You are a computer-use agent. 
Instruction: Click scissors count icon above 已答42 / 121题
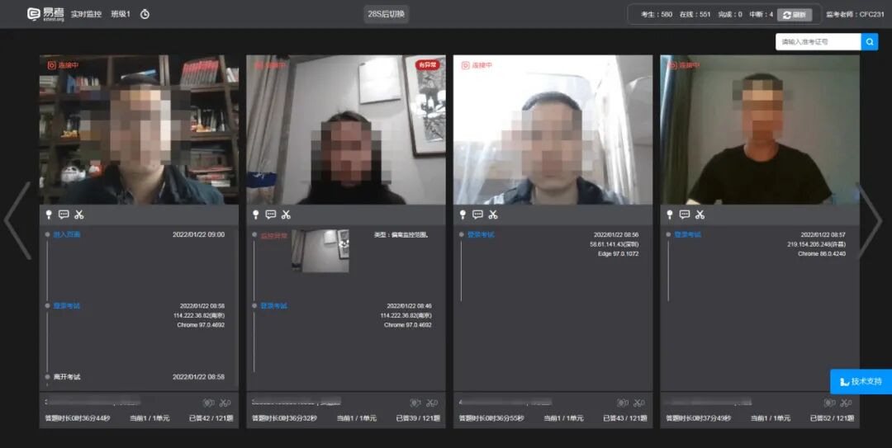click(x=225, y=403)
